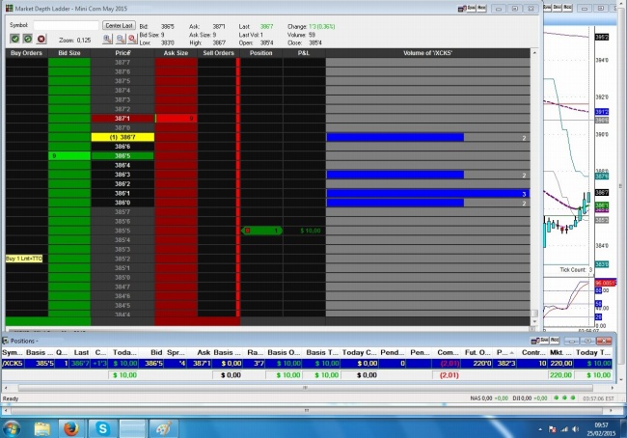This screenshot has width=627, height=438.
Task: Click the 386'1 price row
Action: (123, 193)
